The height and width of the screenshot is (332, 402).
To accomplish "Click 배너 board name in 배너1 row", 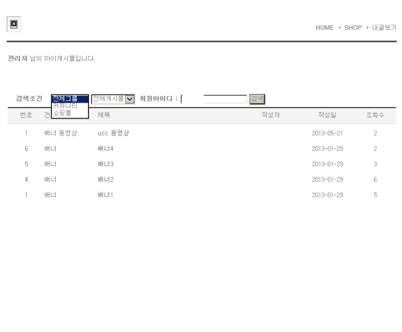I will 50,195.
